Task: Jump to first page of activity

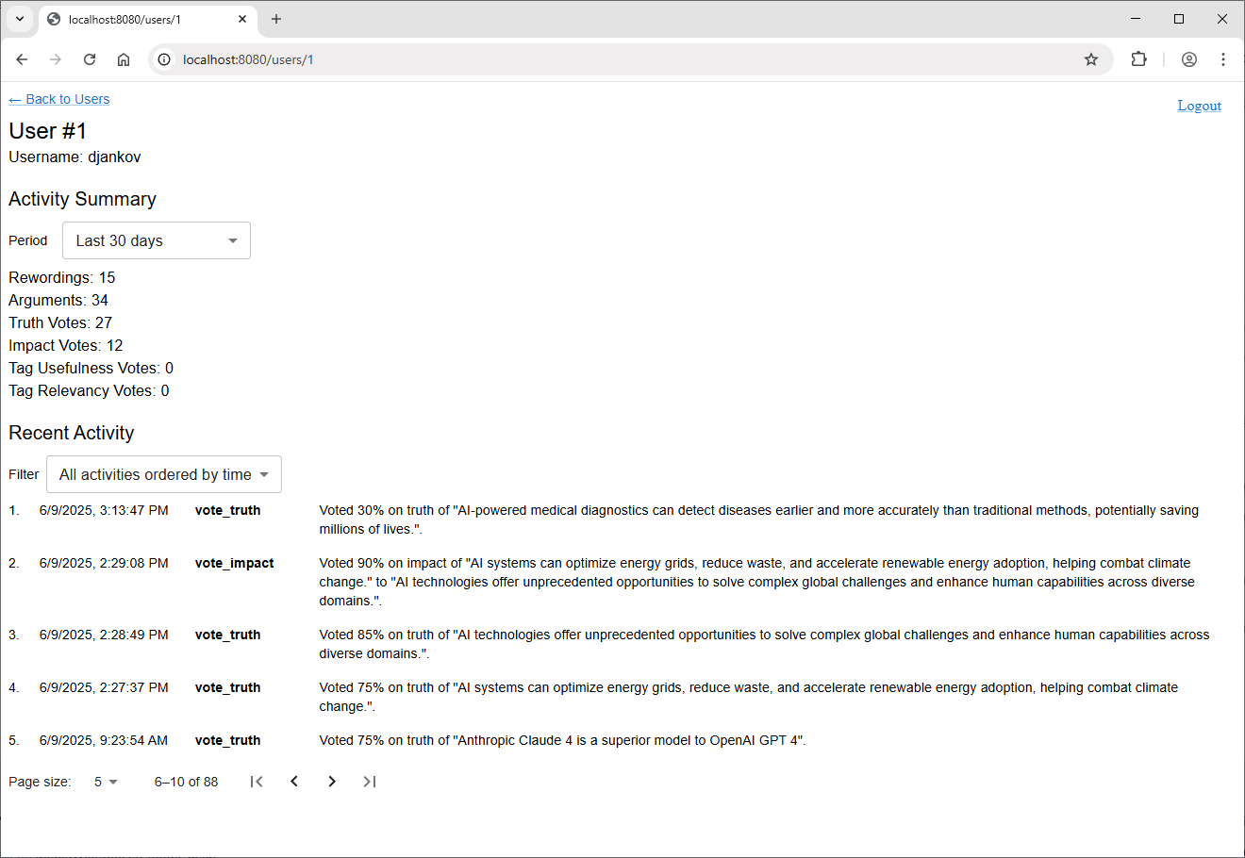Action: 257,782
